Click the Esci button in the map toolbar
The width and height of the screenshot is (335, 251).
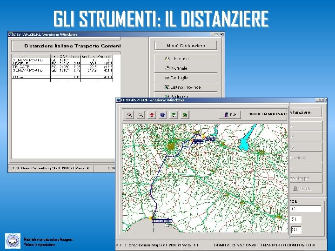coord(230,115)
